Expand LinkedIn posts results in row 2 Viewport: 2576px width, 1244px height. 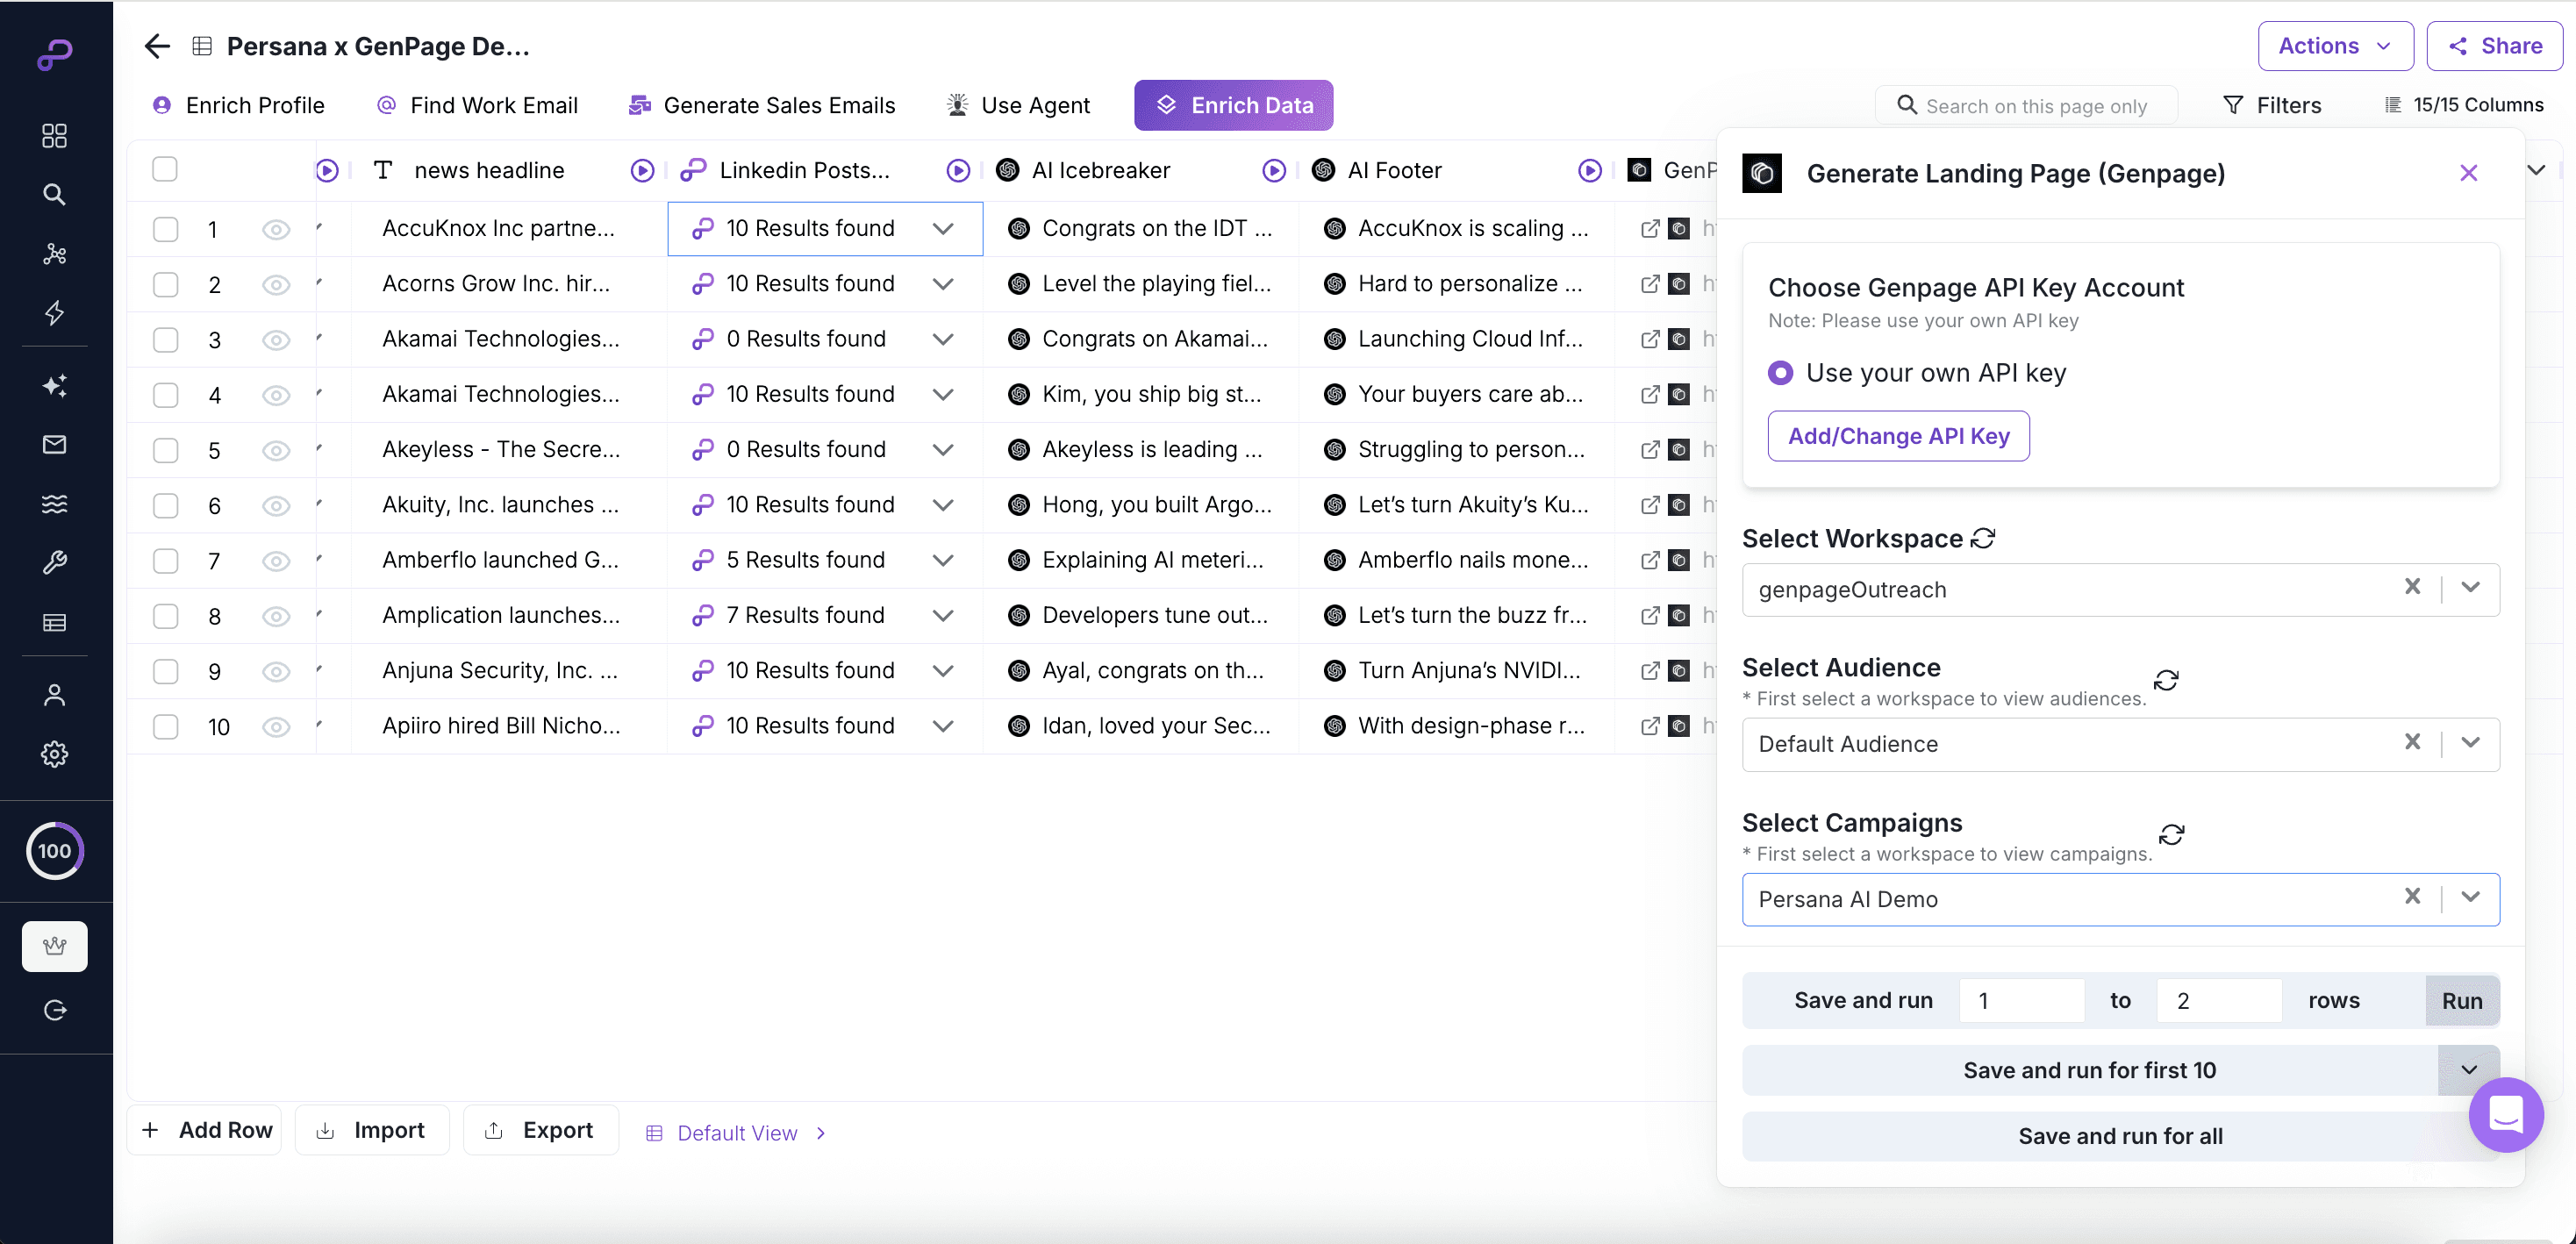point(942,284)
